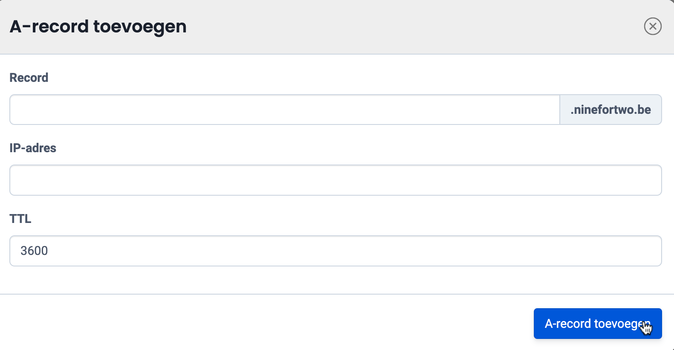Viewport: 674px width, 350px height.
Task: Submit with the blue A-record toevoegen button
Action: pos(597,324)
